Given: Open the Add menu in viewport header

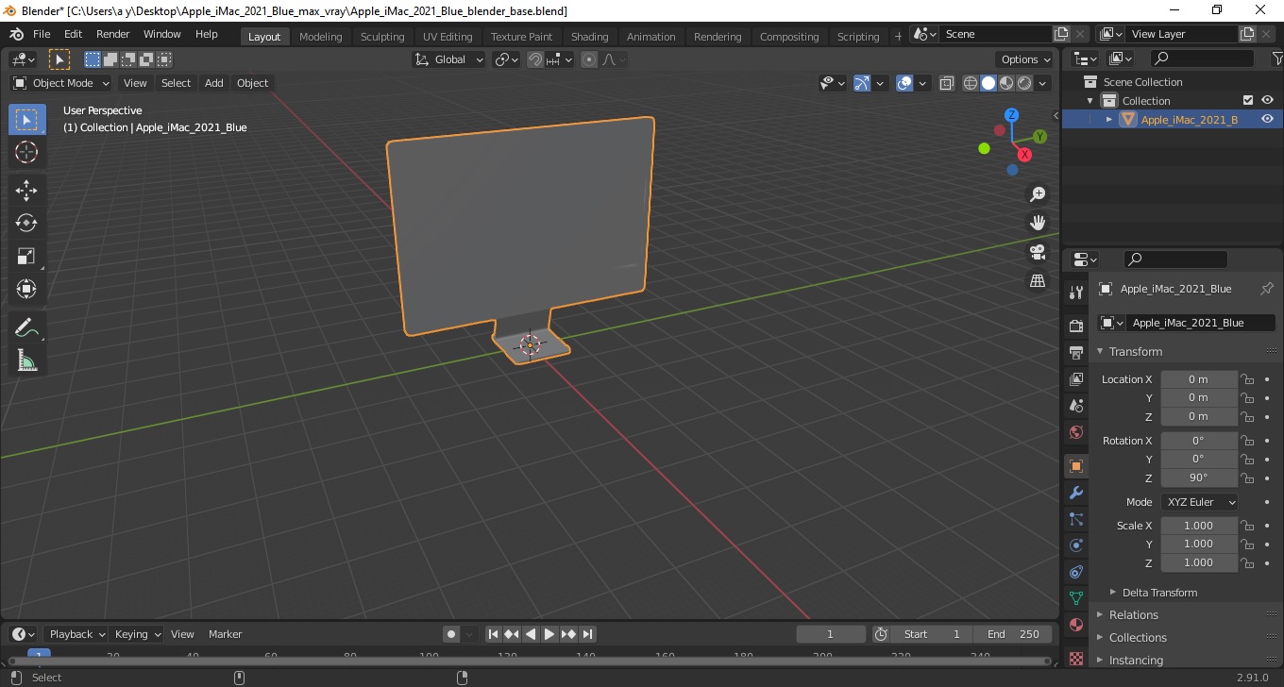Looking at the screenshot, I should pos(214,83).
